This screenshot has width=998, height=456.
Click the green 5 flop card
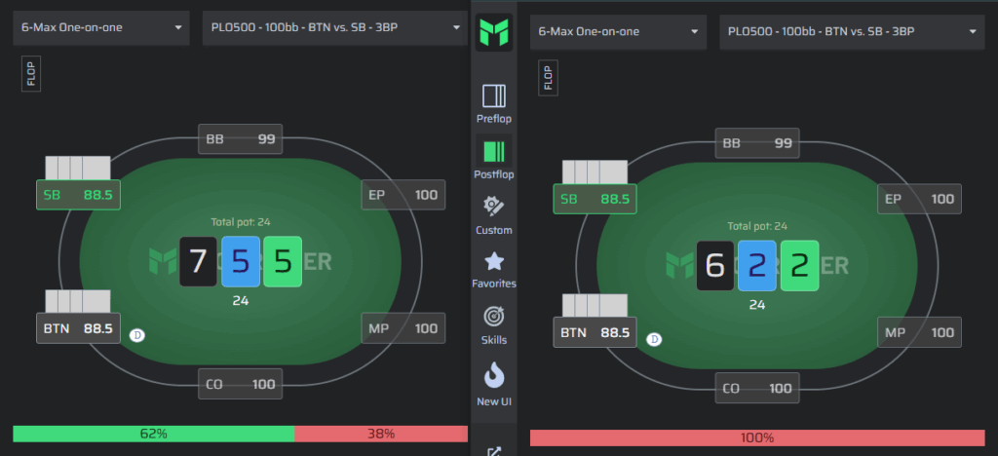tap(283, 261)
